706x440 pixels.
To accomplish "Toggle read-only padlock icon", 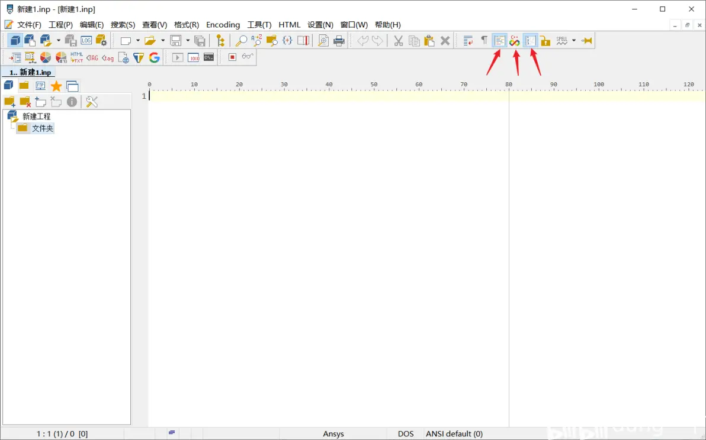I will (x=545, y=41).
